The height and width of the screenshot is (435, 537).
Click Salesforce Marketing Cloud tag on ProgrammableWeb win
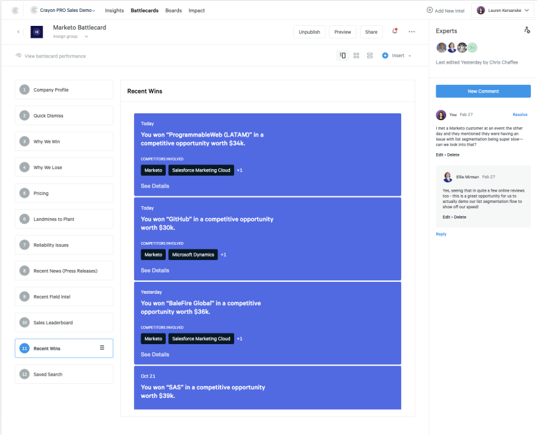pos(201,170)
